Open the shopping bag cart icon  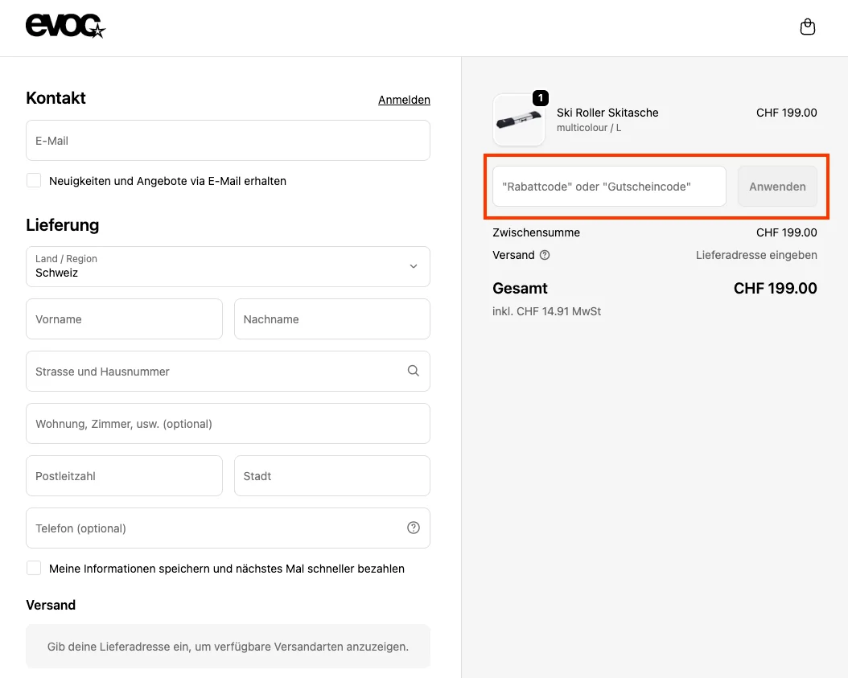pos(807,27)
